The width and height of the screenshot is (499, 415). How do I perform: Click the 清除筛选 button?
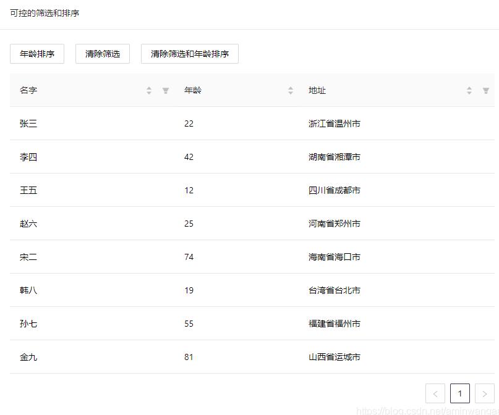point(102,54)
